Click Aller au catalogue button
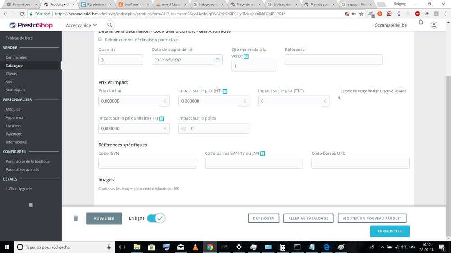Screen dimensions: 451x253 coord(308,218)
